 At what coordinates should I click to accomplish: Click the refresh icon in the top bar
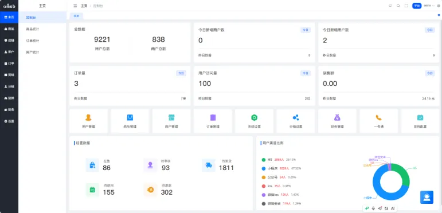[390, 6]
